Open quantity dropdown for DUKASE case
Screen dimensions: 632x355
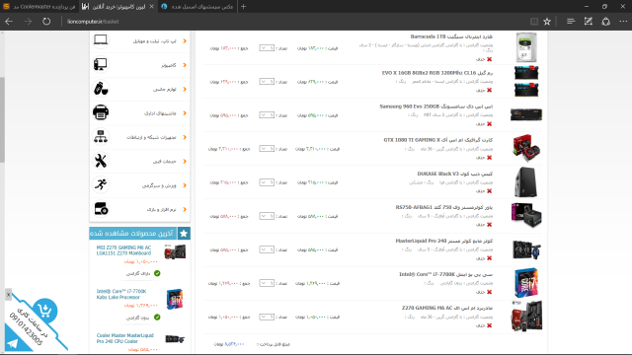[267, 182]
